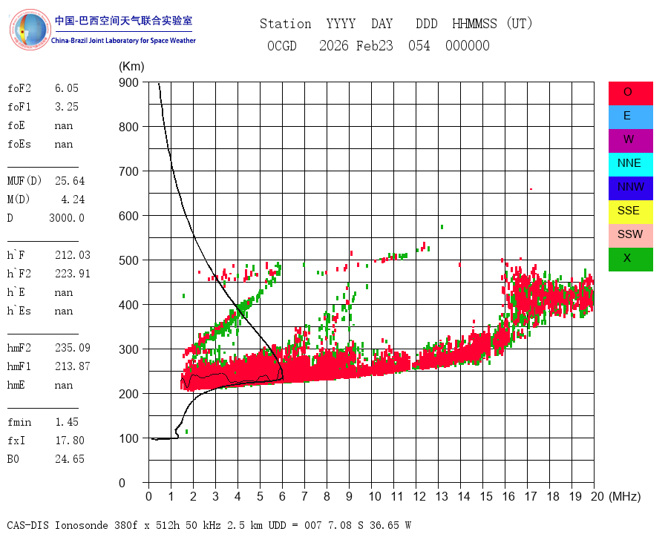The height and width of the screenshot is (534, 668).
Task: Select the yellow SSE legend swatch
Action: (630, 212)
